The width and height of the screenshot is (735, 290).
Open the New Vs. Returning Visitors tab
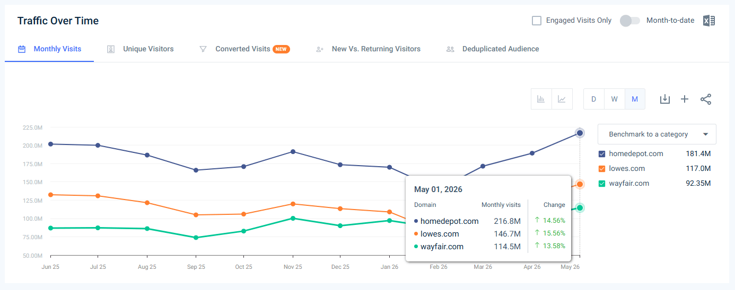[x=368, y=49]
